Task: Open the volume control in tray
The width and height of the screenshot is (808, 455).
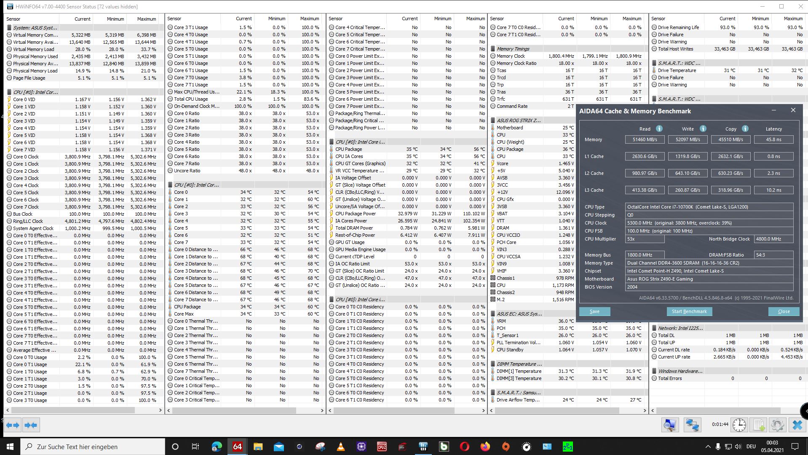Action: click(x=738, y=447)
